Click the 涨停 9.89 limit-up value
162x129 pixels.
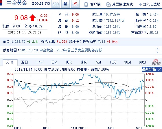click(16, 26)
